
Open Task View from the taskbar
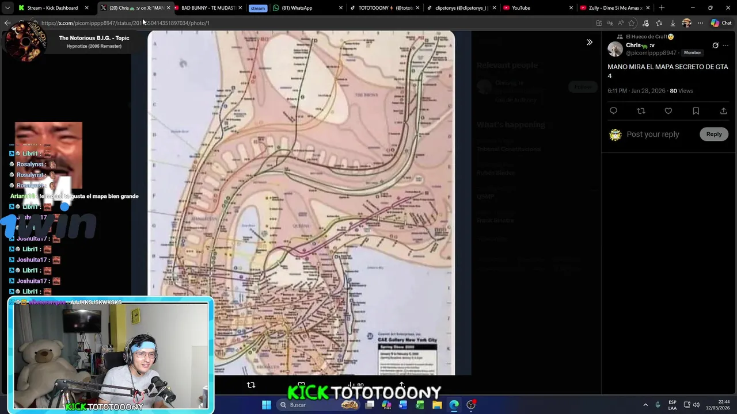pyautogui.click(x=370, y=405)
